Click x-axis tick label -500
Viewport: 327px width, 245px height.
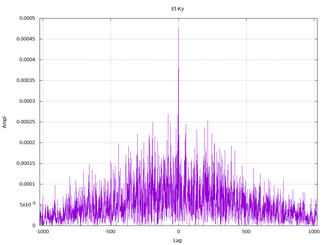pyautogui.click(x=110, y=232)
